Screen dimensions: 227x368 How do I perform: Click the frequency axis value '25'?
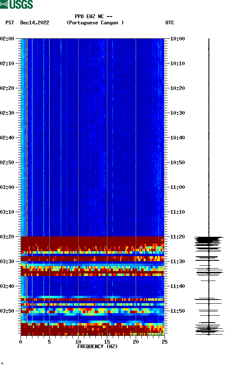(x=164, y=342)
